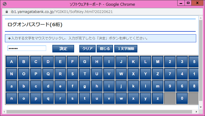Choose the digit 4 key
Screen dimensions: 205x116
[182, 74]
